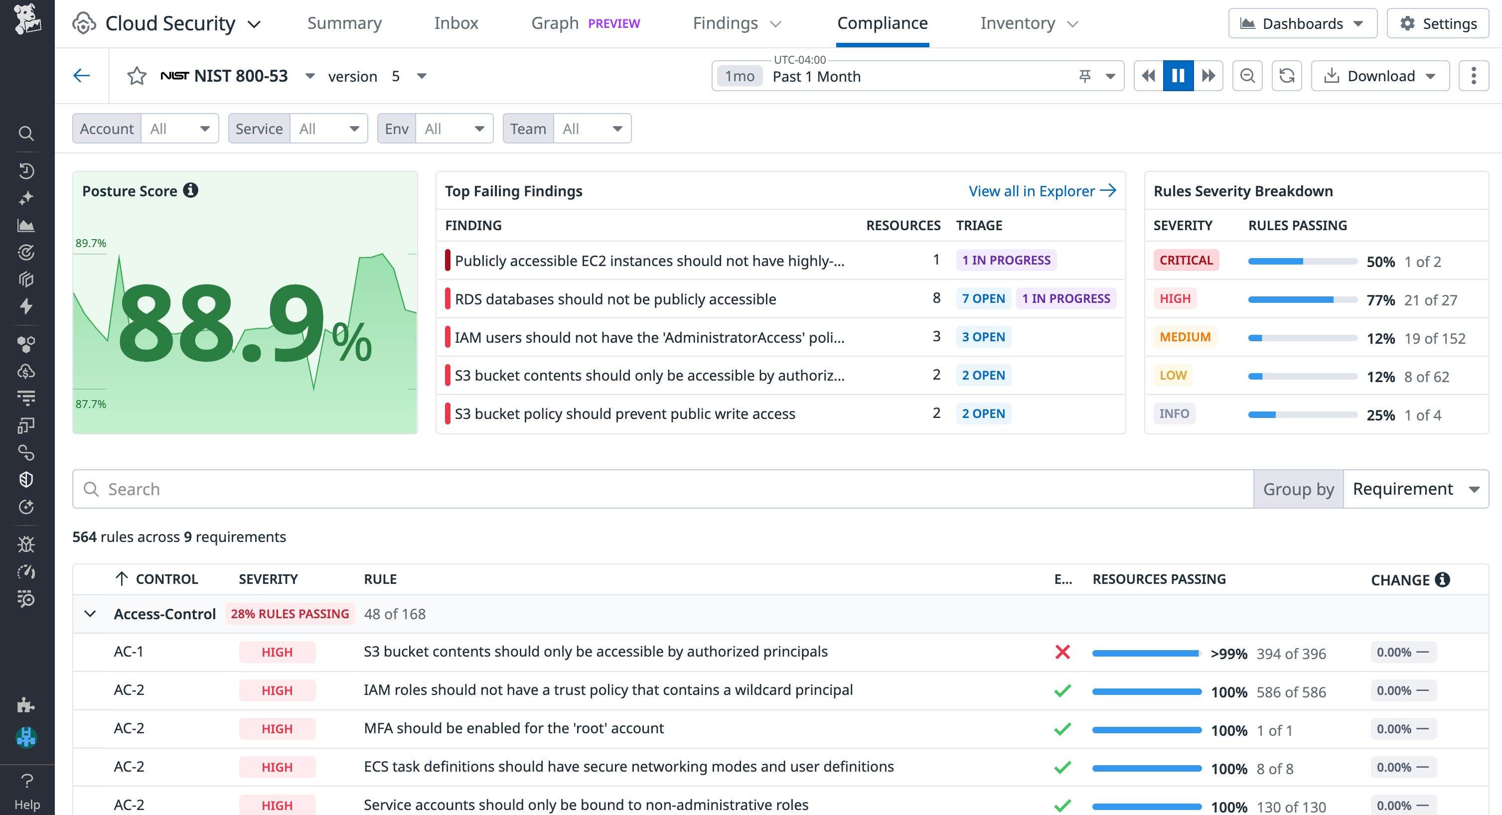This screenshot has width=1502, height=815.
Task: Toggle the star to favorite NIST 800-53
Action: [137, 76]
